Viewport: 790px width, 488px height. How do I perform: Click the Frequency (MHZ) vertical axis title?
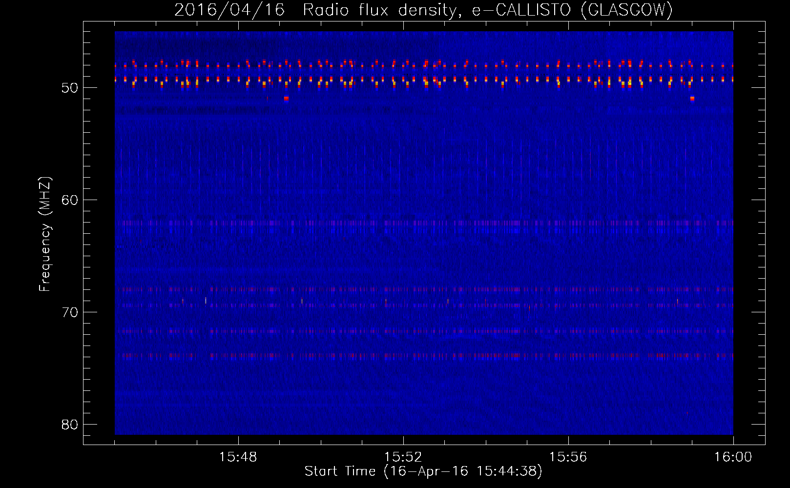pos(45,234)
